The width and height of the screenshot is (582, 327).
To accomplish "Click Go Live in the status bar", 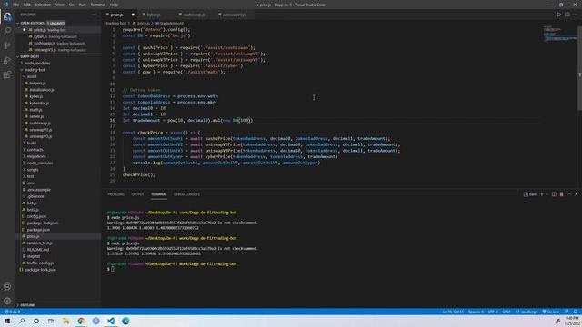I will (551, 312).
